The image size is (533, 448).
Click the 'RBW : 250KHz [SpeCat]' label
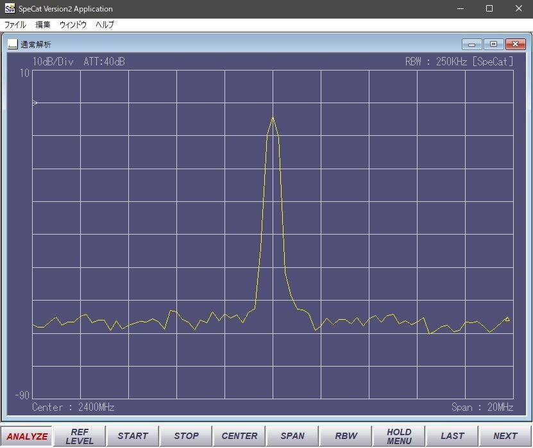coord(459,62)
